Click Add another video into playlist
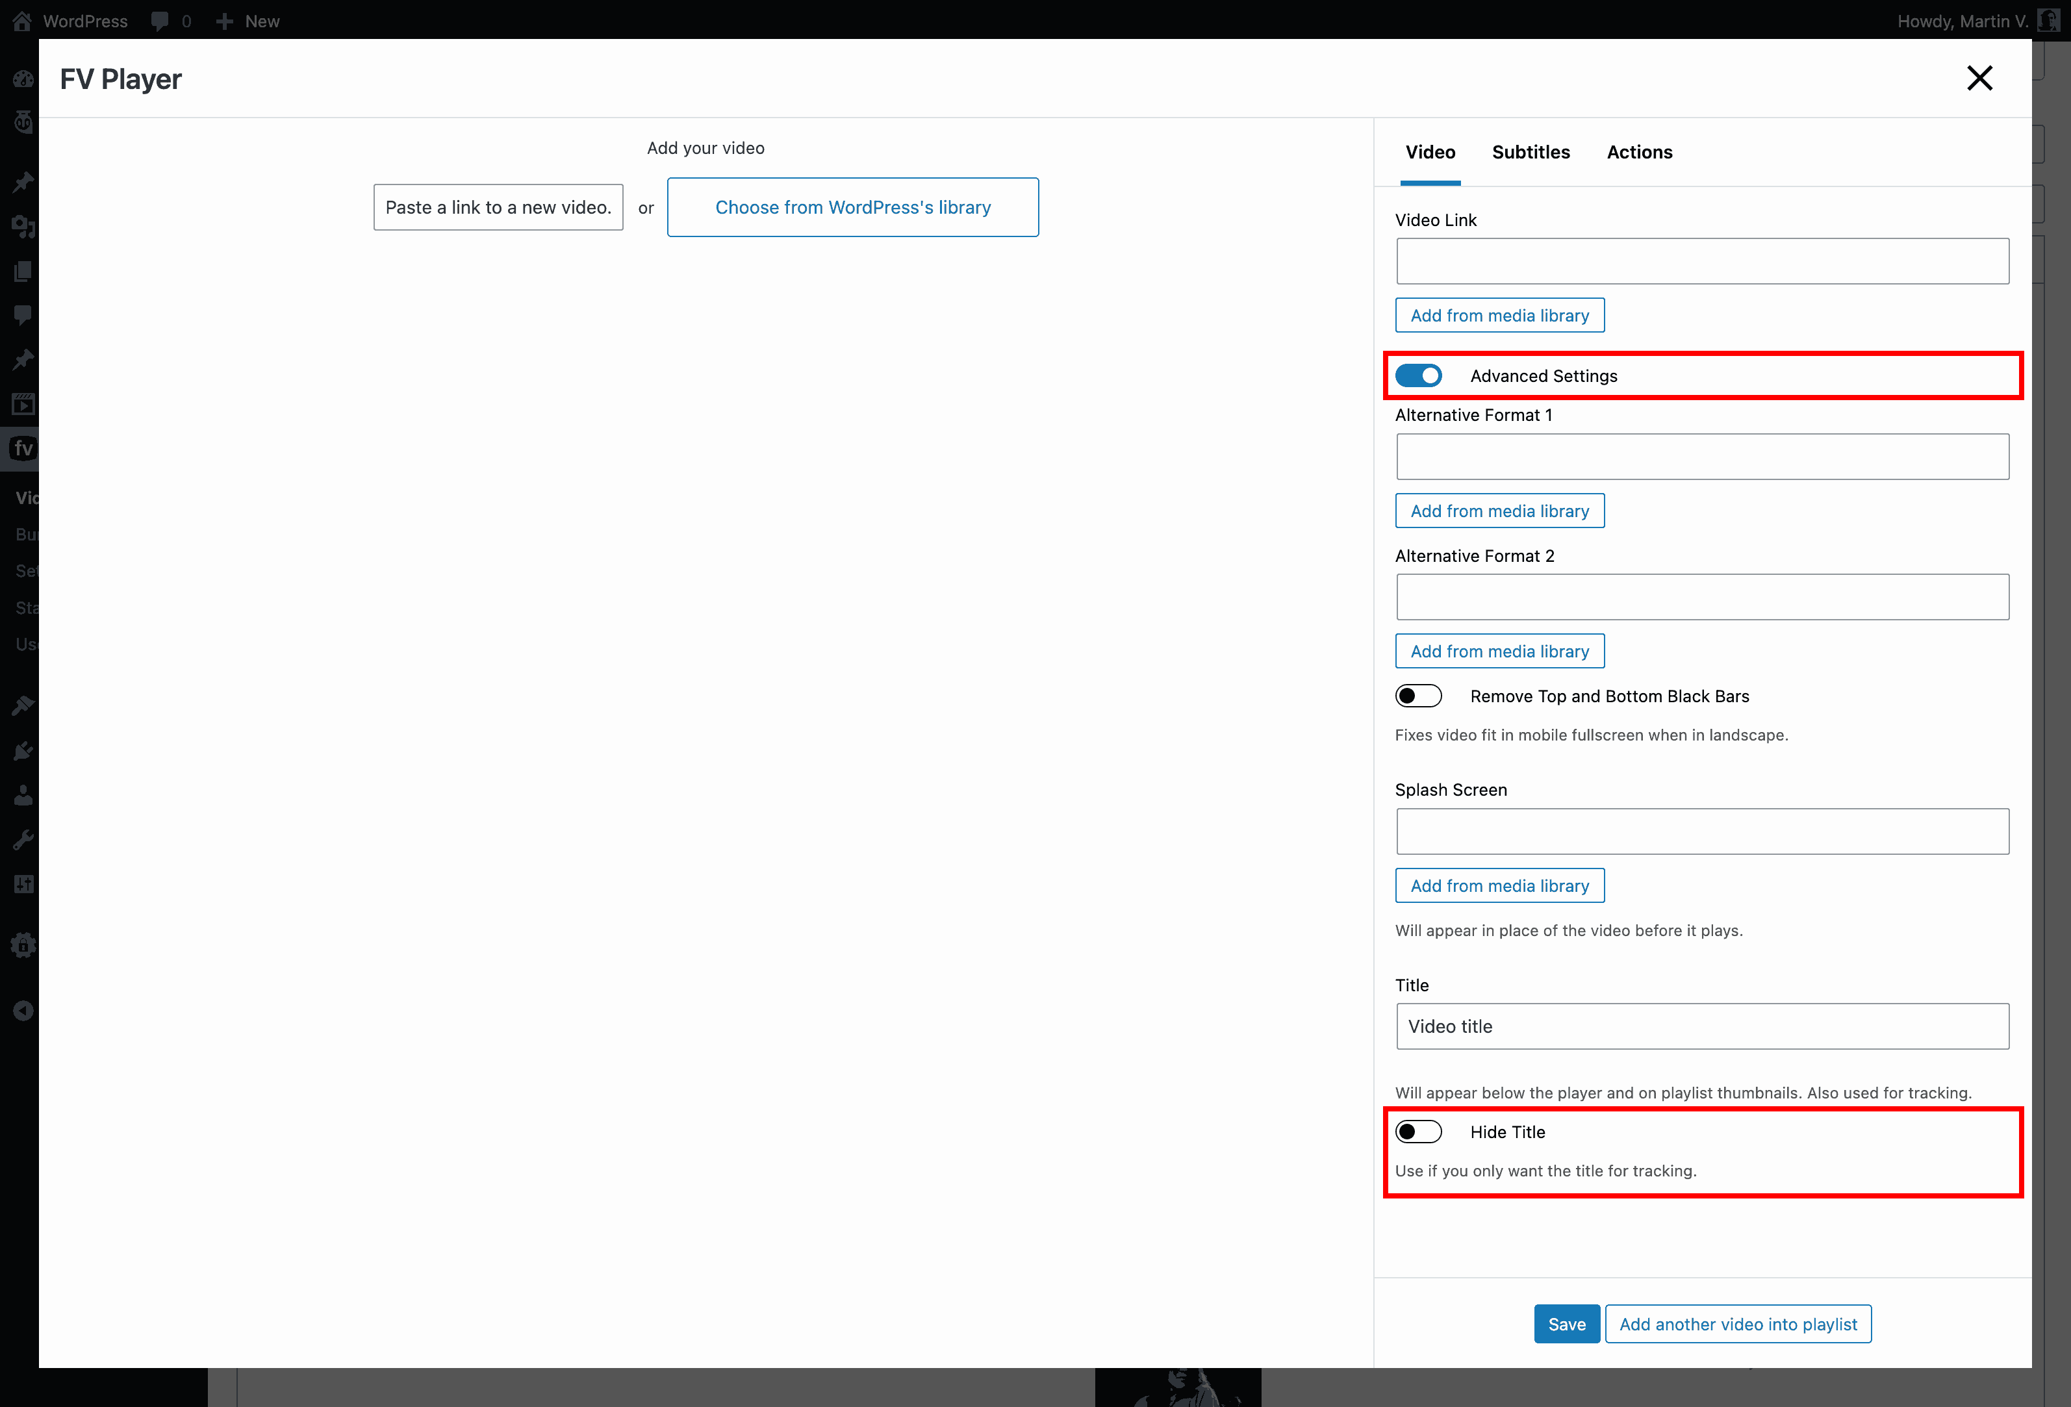This screenshot has height=1407, width=2071. click(1738, 1324)
